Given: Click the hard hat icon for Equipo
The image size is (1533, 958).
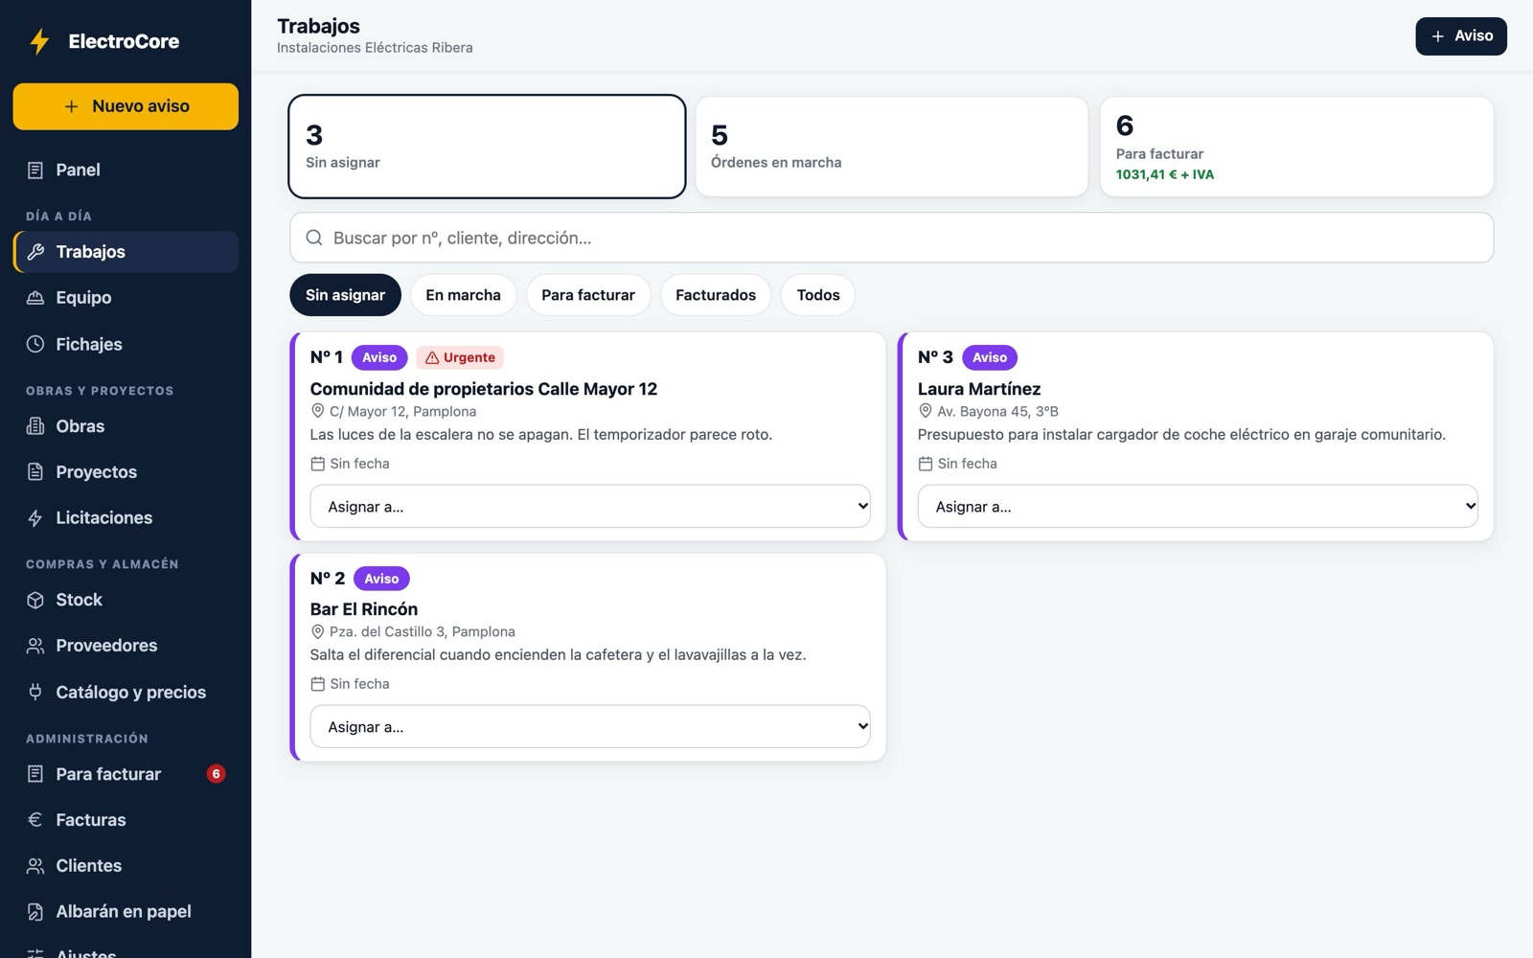Looking at the screenshot, I should click(35, 298).
